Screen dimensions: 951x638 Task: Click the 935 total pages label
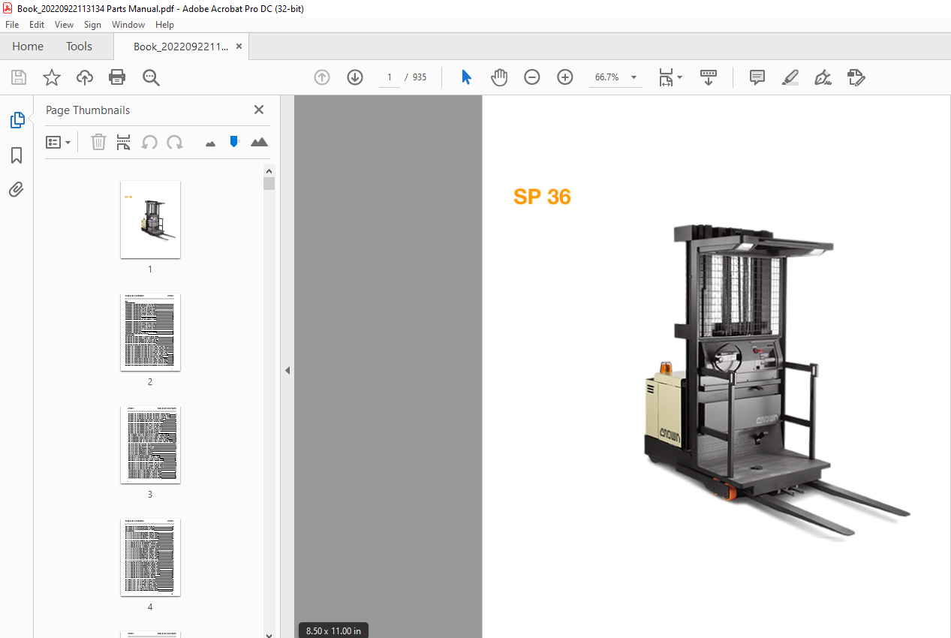(420, 77)
